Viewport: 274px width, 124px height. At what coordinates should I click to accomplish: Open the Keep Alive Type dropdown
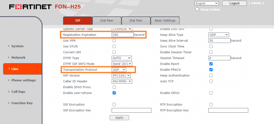219,35
